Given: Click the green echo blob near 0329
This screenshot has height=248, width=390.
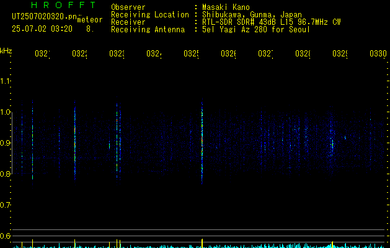Looking at the screenshot, I should (332, 145).
